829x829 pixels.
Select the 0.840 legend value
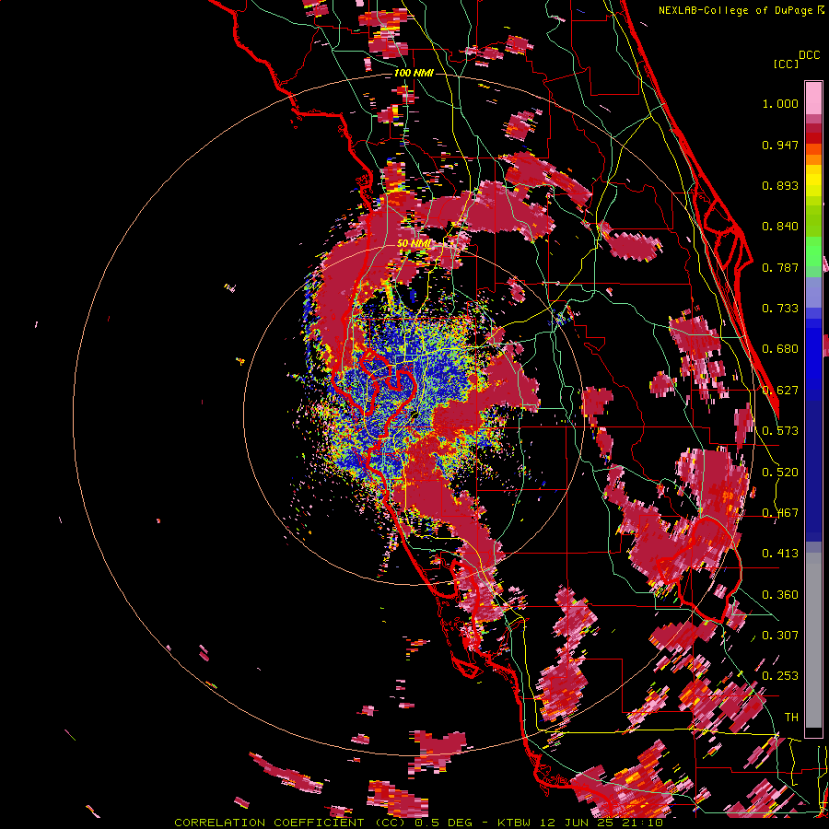click(780, 227)
